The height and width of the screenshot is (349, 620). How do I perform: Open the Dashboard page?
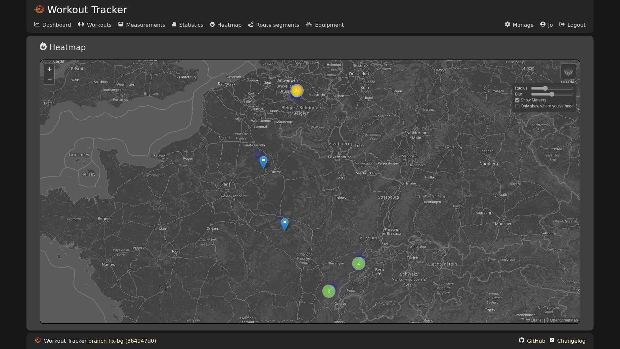click(x=53, y=25)
